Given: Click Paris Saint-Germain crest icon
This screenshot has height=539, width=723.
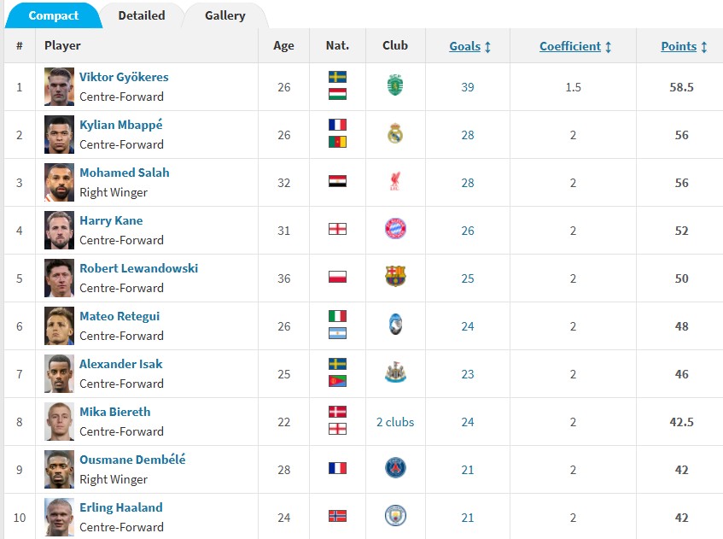Looking at the screenshot, I should (395, 468).
